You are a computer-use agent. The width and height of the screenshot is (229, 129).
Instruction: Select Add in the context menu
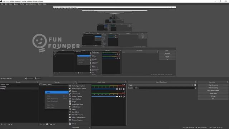coord(57,92)
